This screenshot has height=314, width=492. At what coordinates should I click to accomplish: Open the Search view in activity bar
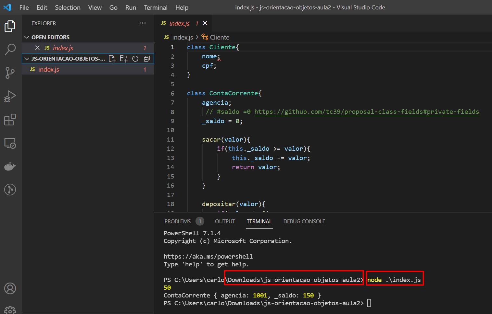point(10,50)
